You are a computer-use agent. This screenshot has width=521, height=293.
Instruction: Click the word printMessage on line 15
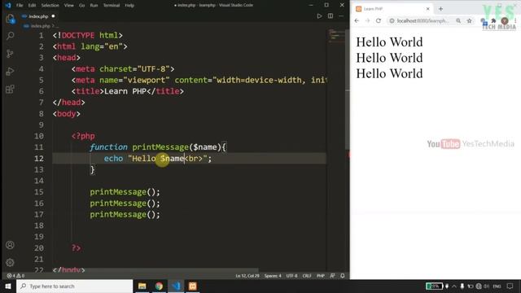pyautogui.click(x=118, y=192)
